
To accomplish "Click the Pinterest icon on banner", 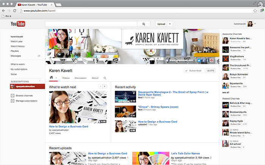I will [x=212, y=60].
